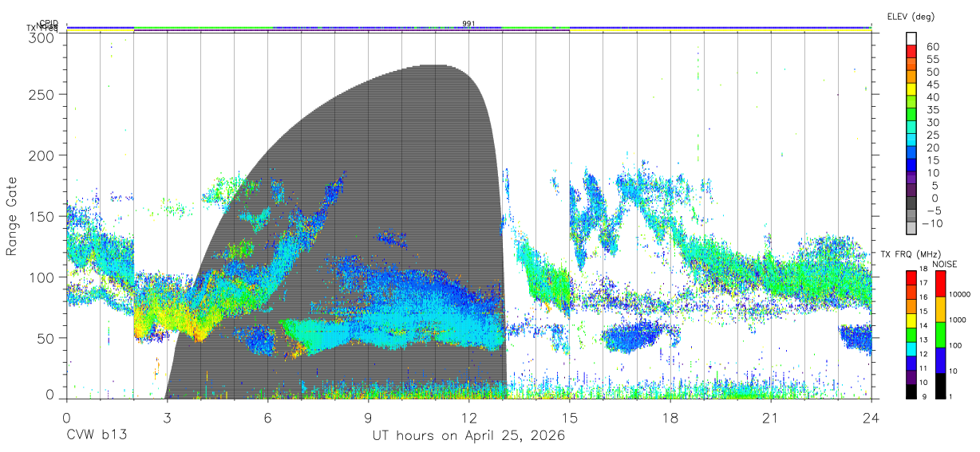Click the CPID label at top left
Screen dimensions: 980x452
click(x=48, y=24)
